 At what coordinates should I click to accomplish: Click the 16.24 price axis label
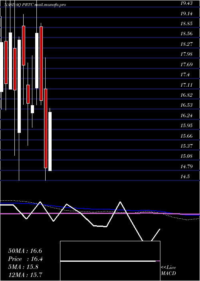coord(187,115)
